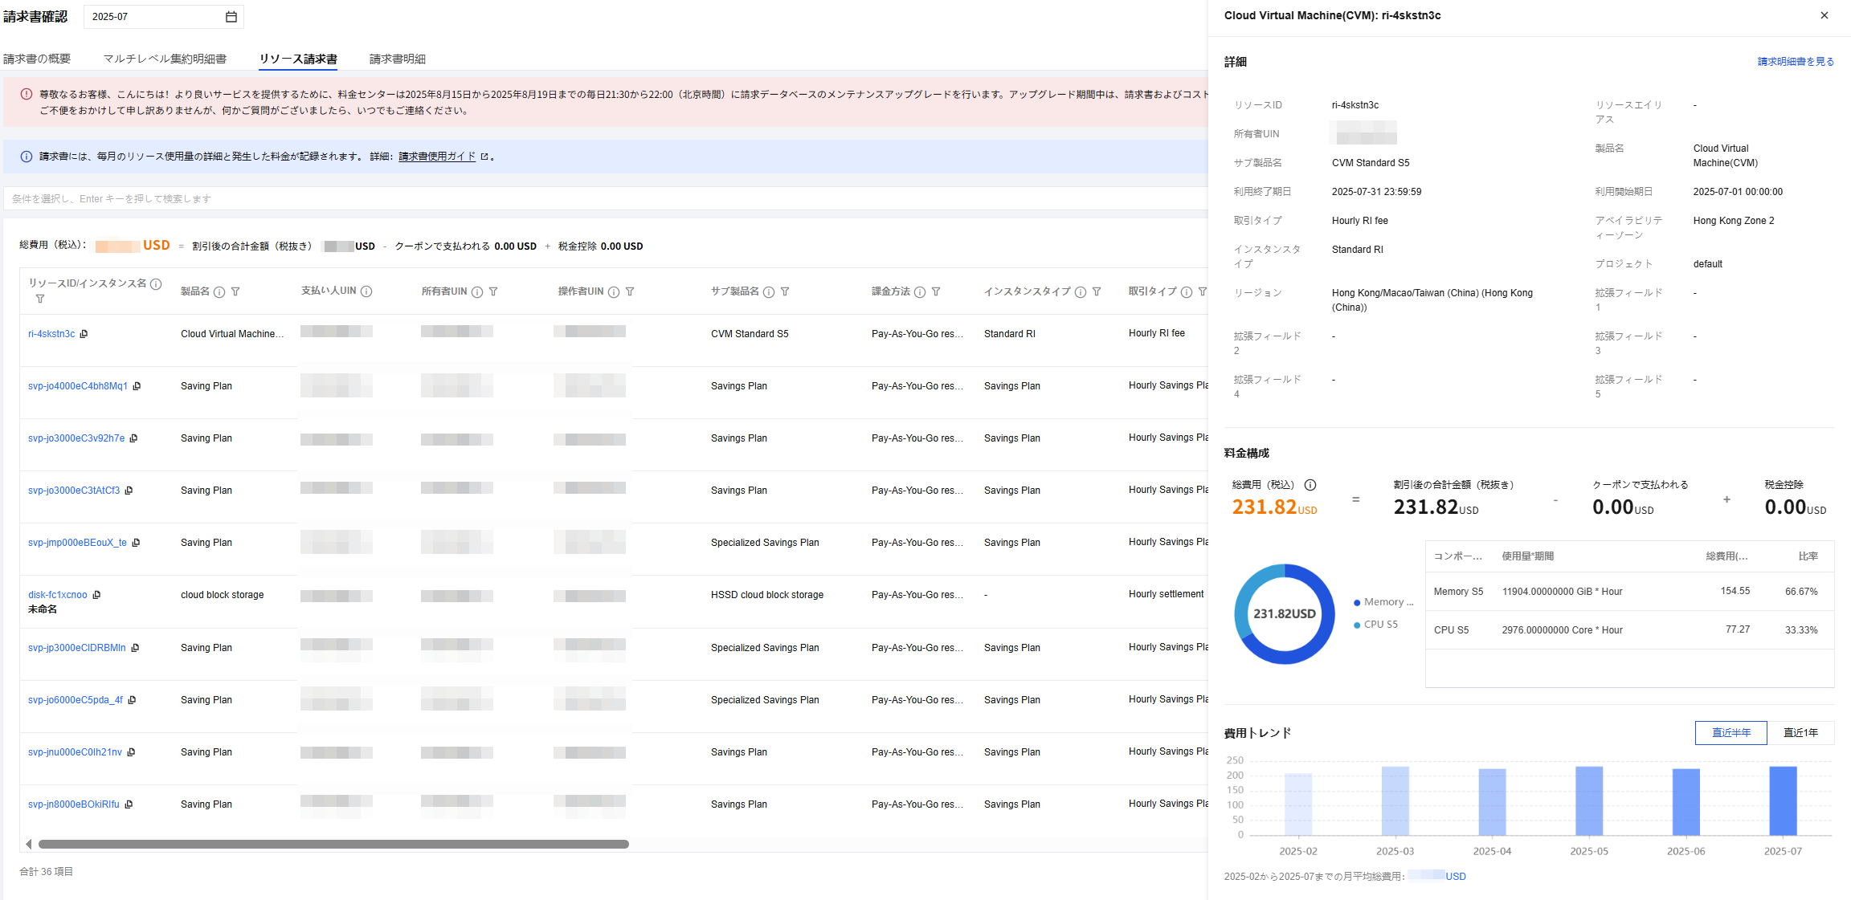Open the マルチレベル集約明細書 tab

click(x=165, y=59)
